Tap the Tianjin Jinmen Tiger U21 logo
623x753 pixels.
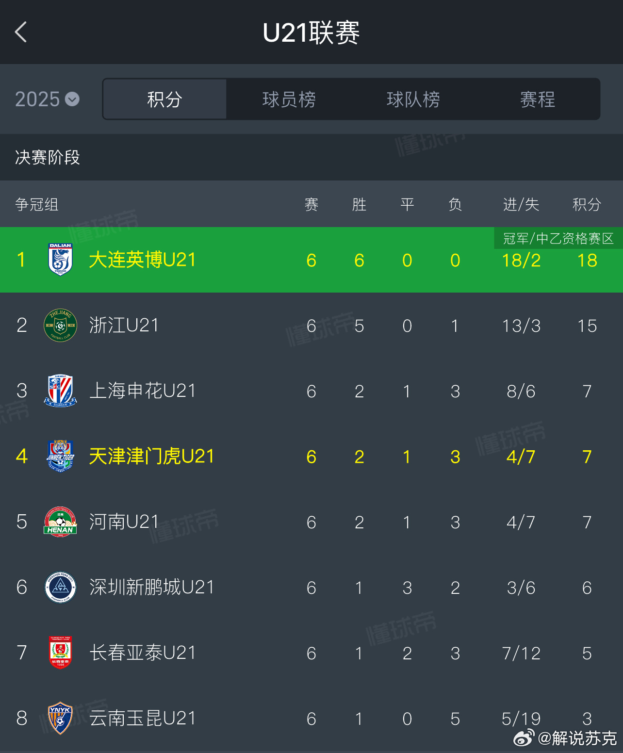coord(60,456)
